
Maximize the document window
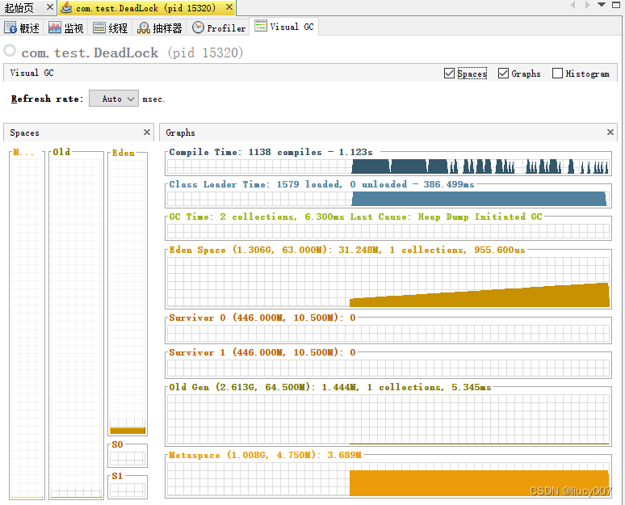(x=616, y=5)
